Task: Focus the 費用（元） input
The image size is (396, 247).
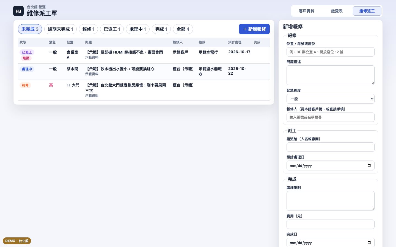Action: pyautogui.click(x=331, y=224)
